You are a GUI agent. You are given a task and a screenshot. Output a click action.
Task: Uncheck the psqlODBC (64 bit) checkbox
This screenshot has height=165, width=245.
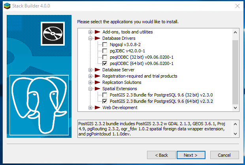(x=105, y=63)
